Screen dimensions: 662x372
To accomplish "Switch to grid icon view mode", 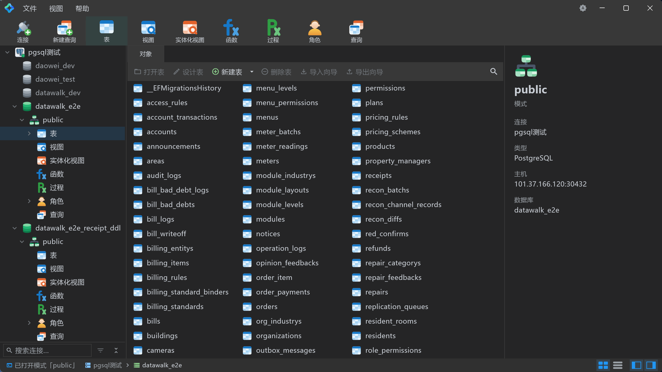I will coord(603,365).
